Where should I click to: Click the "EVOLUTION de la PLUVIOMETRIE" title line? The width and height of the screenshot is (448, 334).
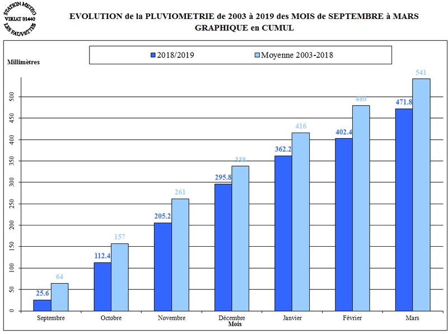tap(244, 16)
